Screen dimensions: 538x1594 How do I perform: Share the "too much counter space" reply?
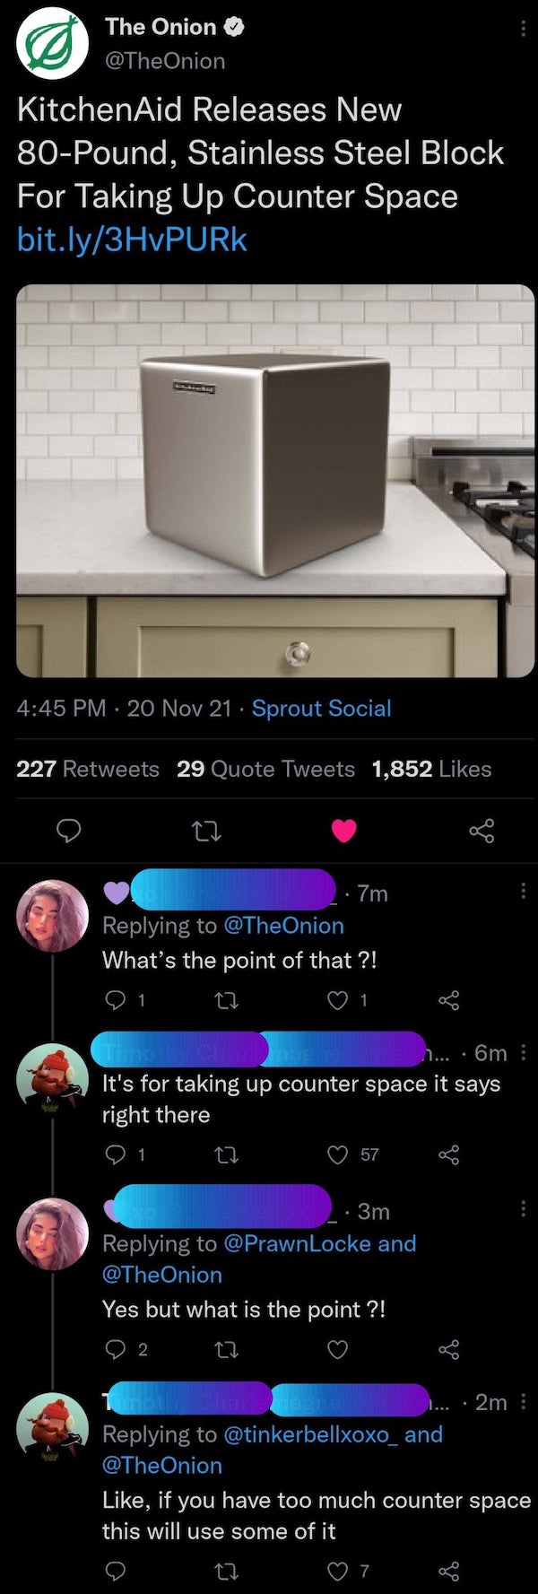pos(448,1570)
